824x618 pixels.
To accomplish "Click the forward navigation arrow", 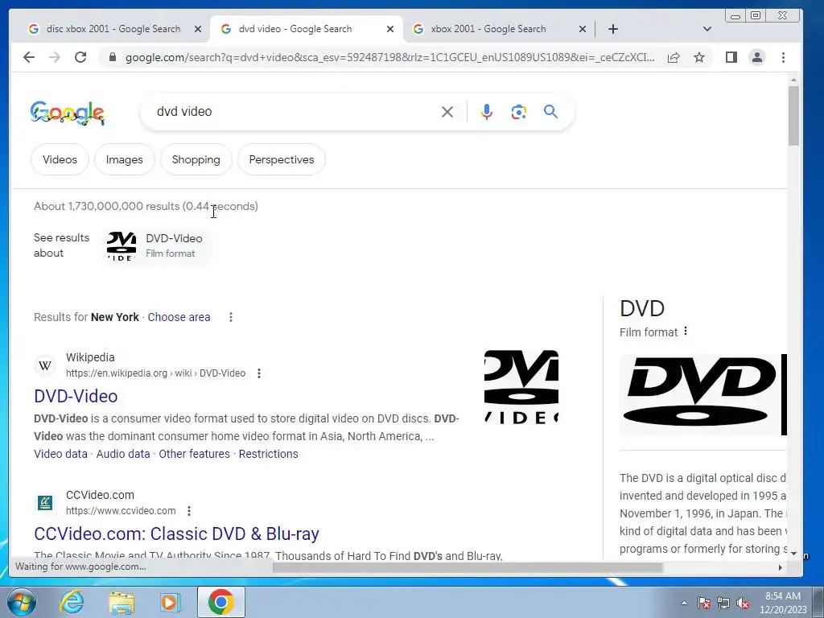I will coord(55,57).
